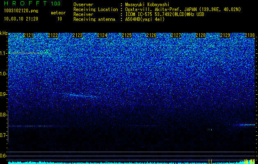The height and width of the screenshot is (164, 258).
Task: Click the 2126 time marker
Action: (151, 35)
